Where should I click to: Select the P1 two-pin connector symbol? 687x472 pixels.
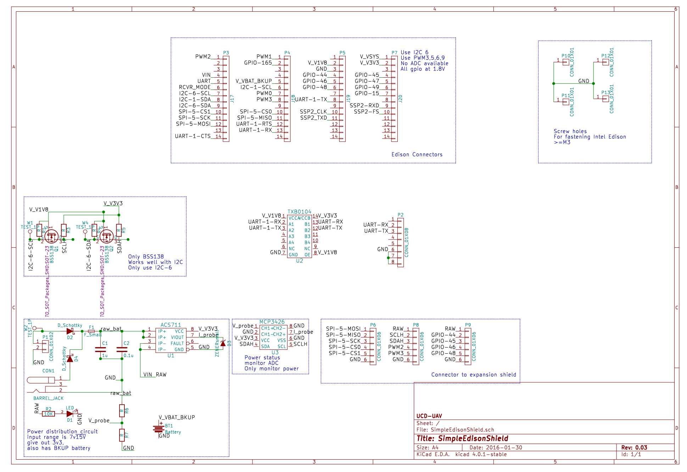[x=45, y=347]
